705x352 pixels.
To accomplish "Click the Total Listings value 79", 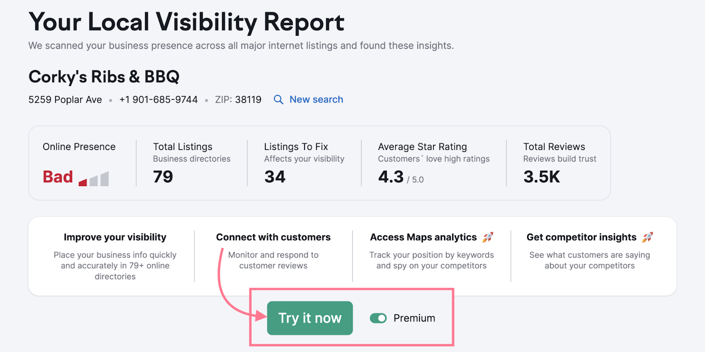I will pyautogui.click(x=163, y=177).
